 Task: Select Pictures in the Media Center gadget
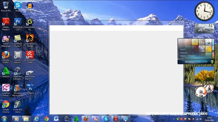184,53
